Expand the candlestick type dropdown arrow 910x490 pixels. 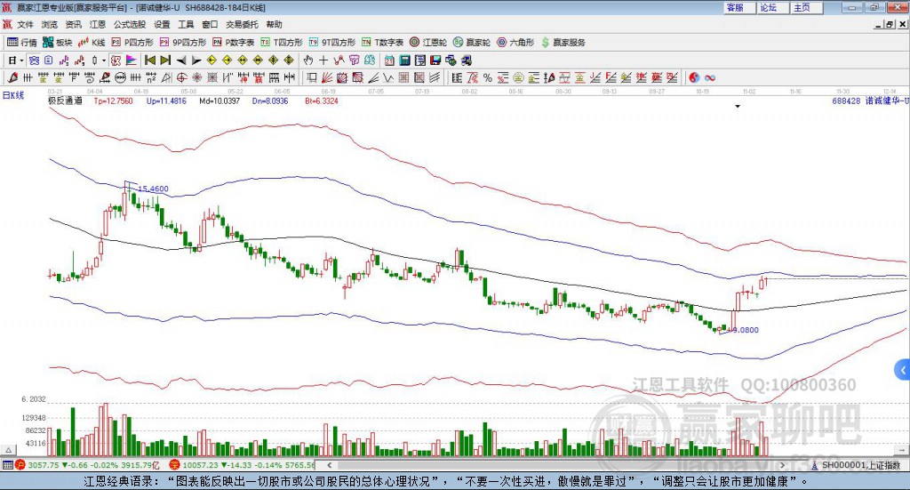(x=104, y=60)
